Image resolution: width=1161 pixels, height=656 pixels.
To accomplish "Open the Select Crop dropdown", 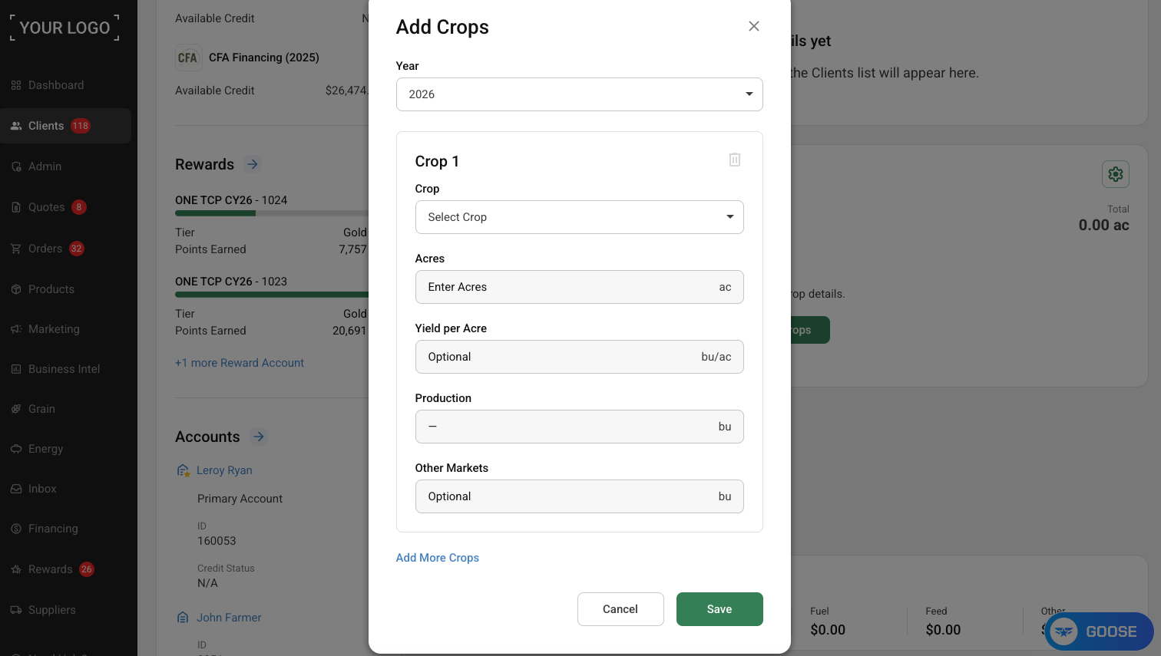I will [579, 217].
